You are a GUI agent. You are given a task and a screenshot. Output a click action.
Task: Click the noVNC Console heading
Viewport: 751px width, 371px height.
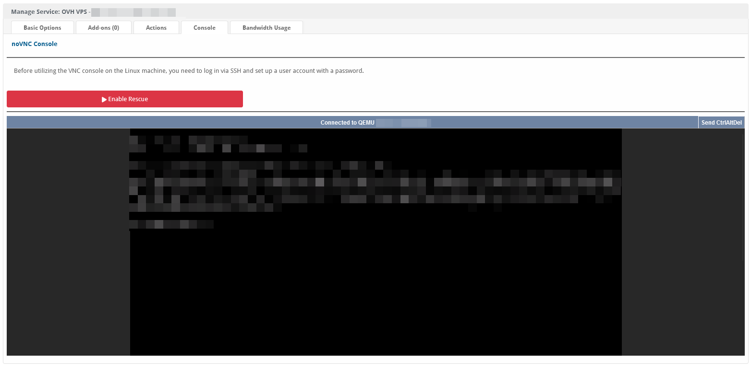pyautogui.click(x=34, y=44)
